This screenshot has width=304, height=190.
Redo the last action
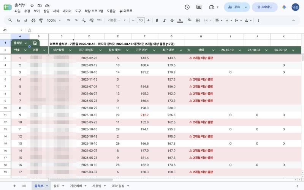[x=25, y=20]
